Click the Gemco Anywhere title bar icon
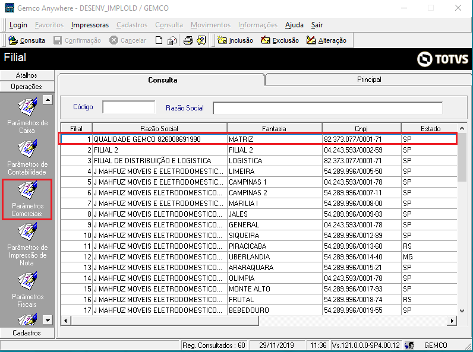Viewport: 473px width, 352px height. click(x=10, y=8)
